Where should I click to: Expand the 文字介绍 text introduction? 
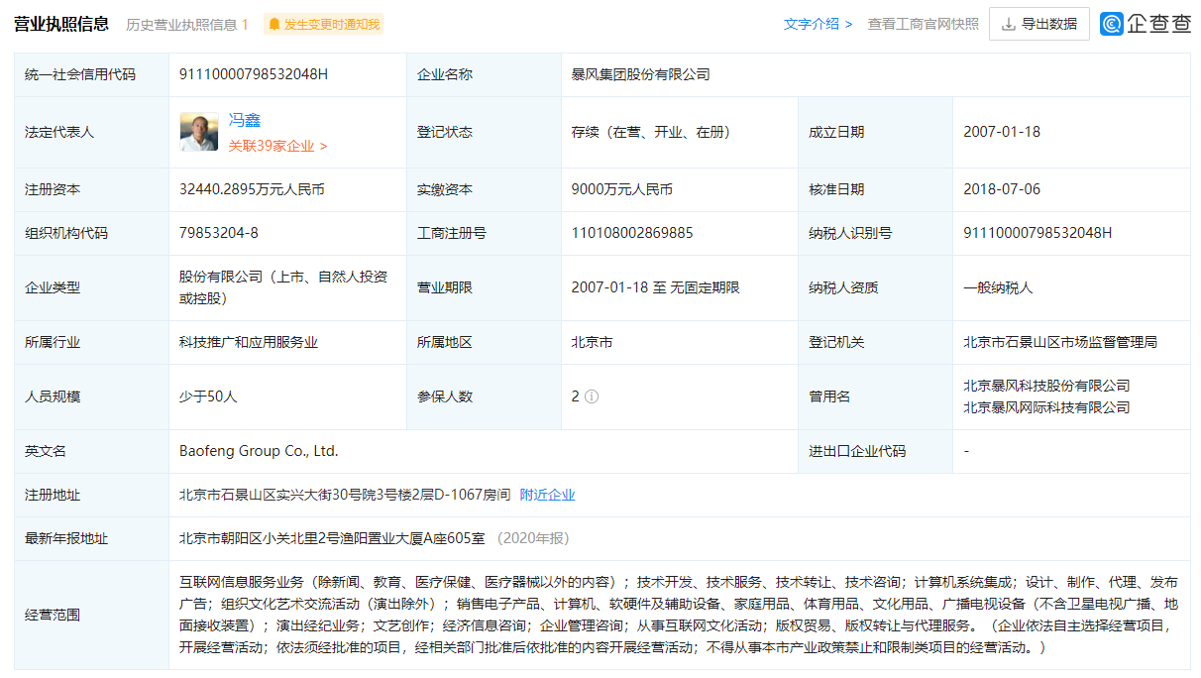point(818,24)
